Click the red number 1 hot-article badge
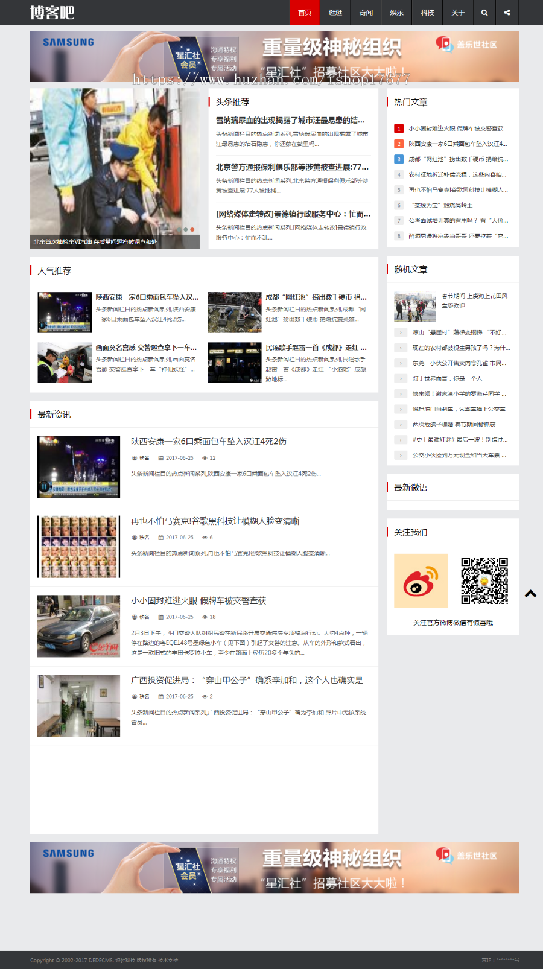The image size is (543, 969). (x=399, y=129)
